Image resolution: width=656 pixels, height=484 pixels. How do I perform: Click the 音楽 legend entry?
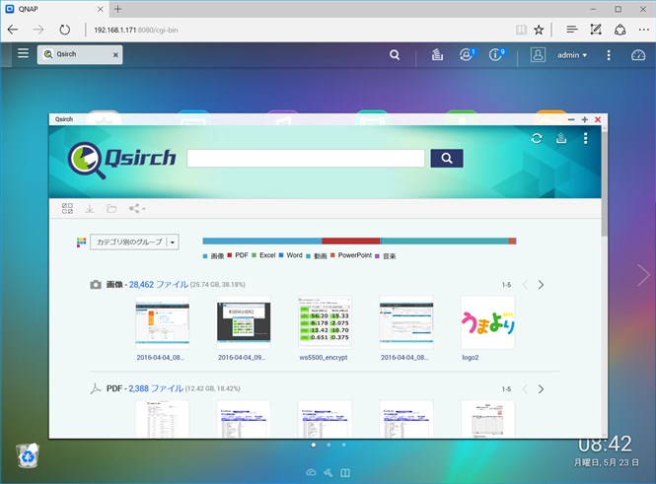click(x=386, y=255)
